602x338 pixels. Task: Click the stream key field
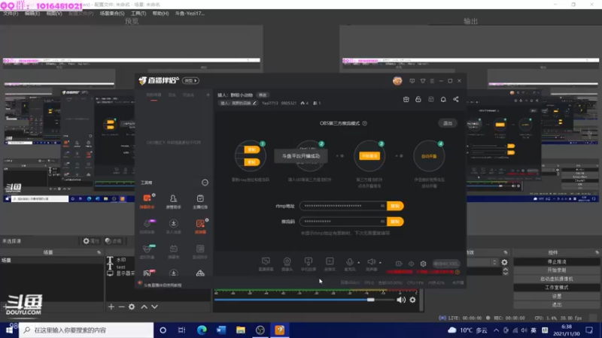(343, 222)
